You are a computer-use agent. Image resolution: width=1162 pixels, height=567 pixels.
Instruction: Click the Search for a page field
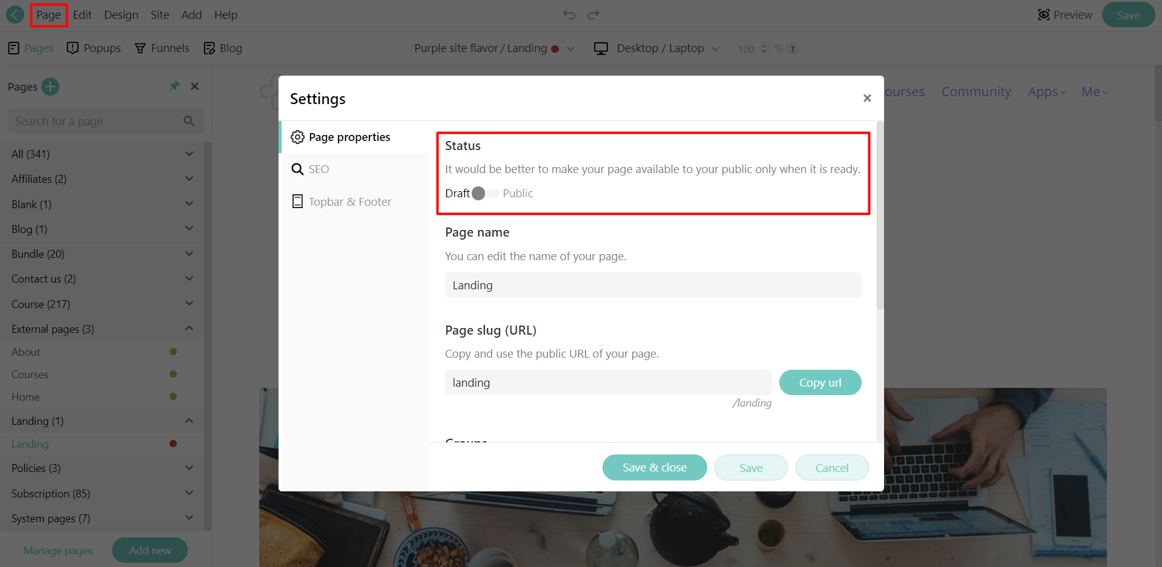click(97, 121)
